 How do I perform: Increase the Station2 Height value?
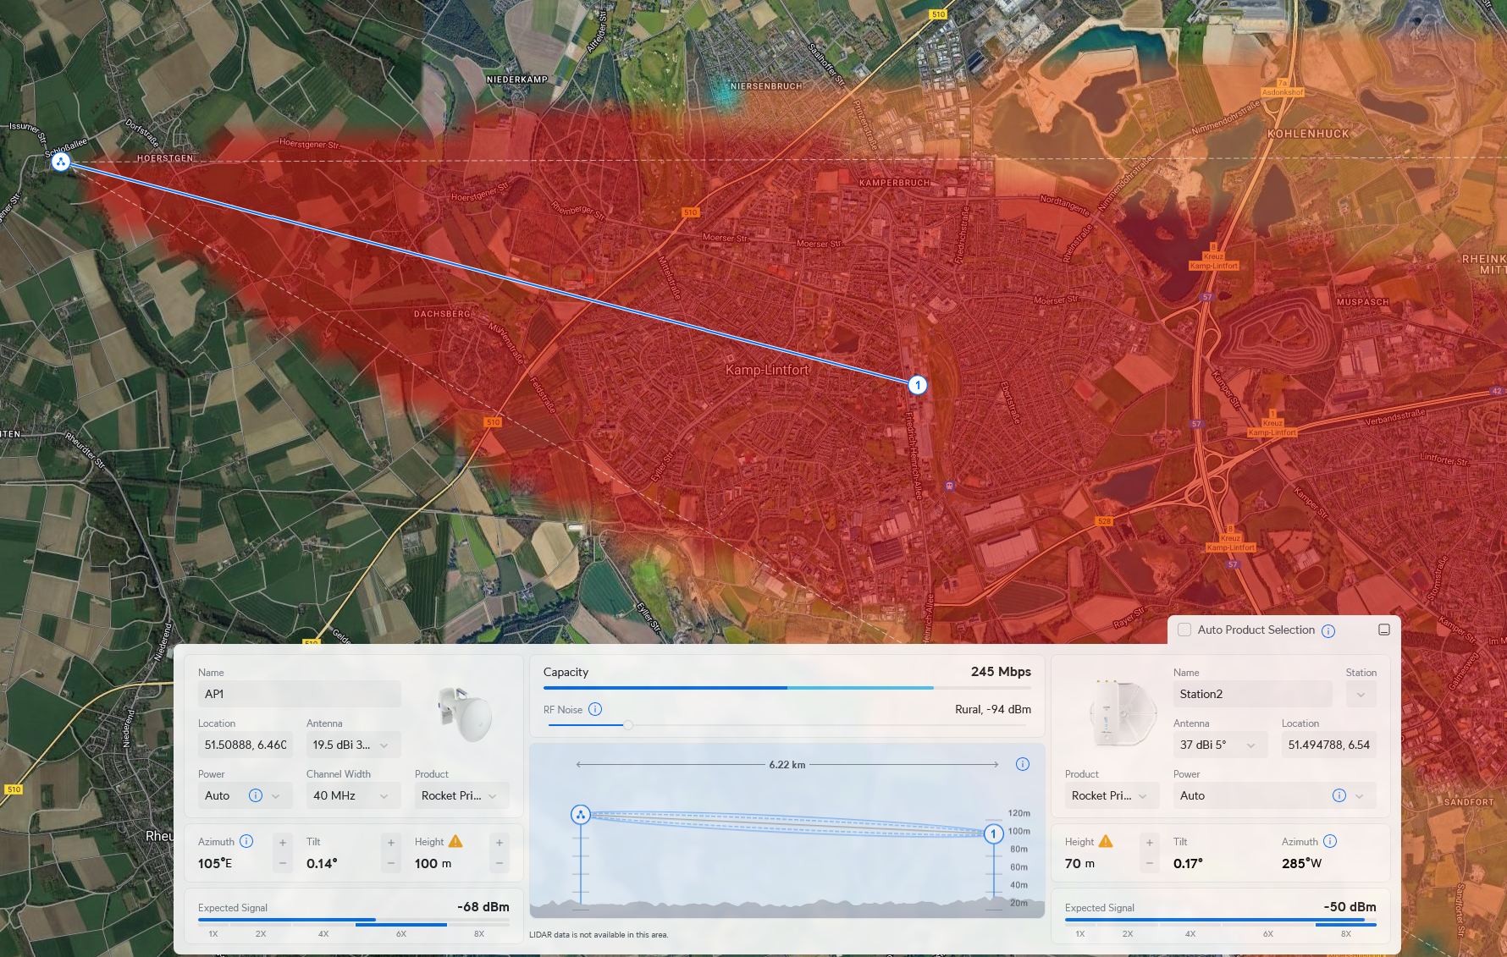(x=1150, y=842)
